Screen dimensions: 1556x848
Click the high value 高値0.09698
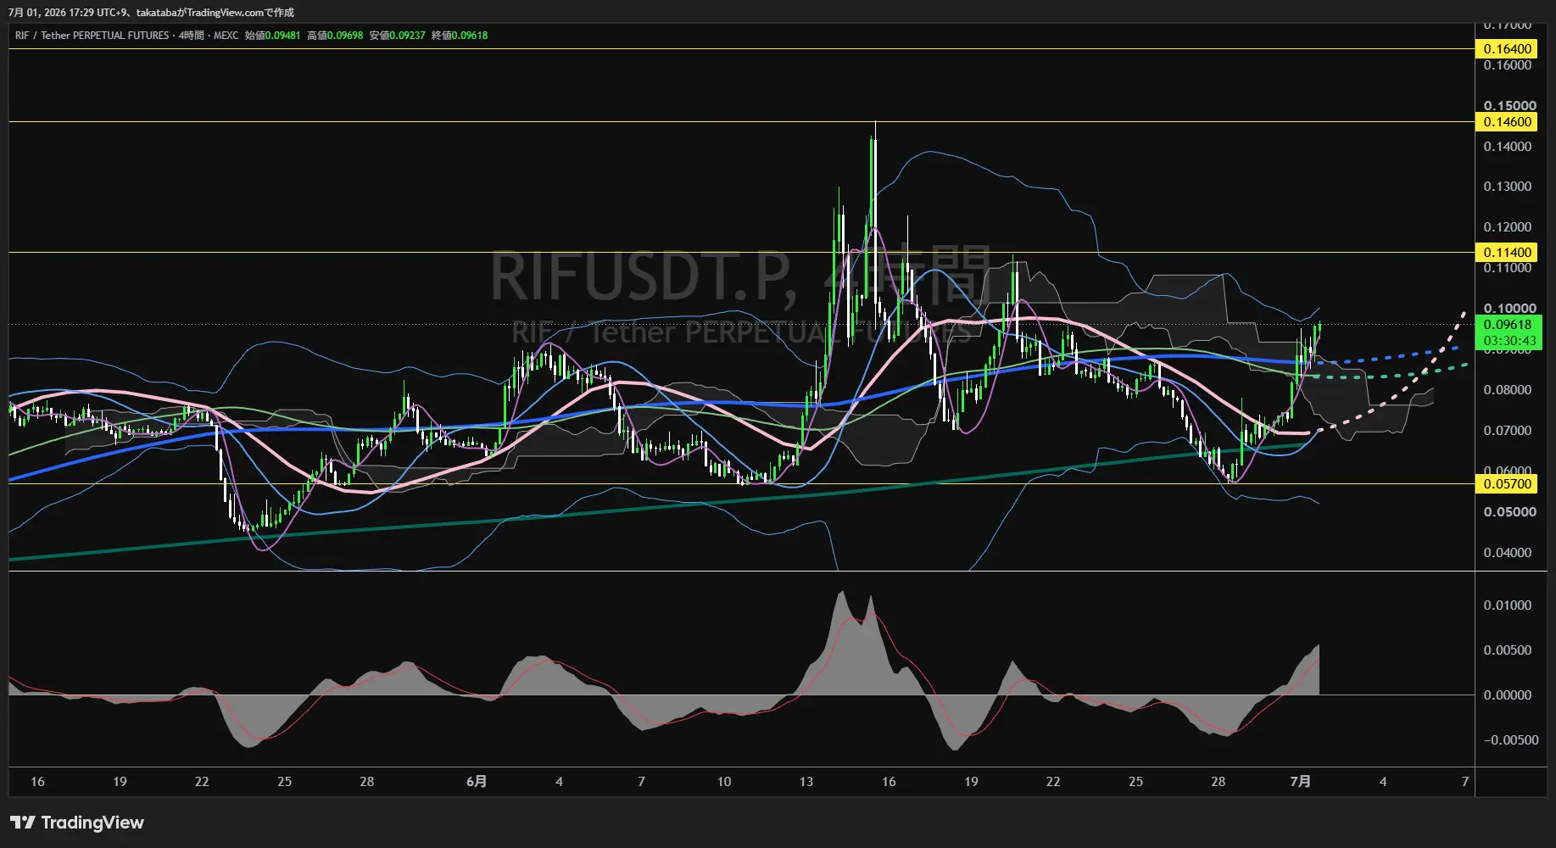[x=335, y=36]
